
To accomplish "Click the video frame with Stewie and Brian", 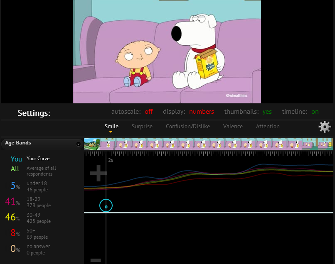I will coord(167,51).
